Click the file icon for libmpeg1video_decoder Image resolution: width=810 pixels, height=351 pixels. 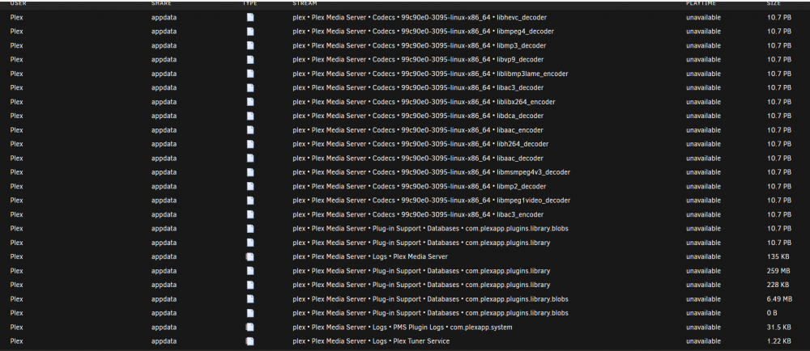click(250, 201)
